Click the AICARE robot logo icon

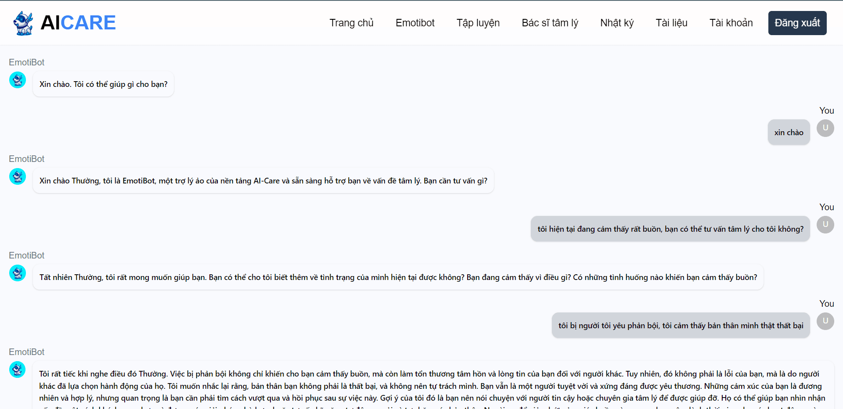point(23,23)
